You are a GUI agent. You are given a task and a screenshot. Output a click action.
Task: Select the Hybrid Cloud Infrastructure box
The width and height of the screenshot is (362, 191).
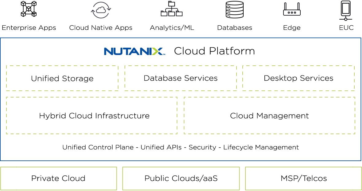[92, 116]
